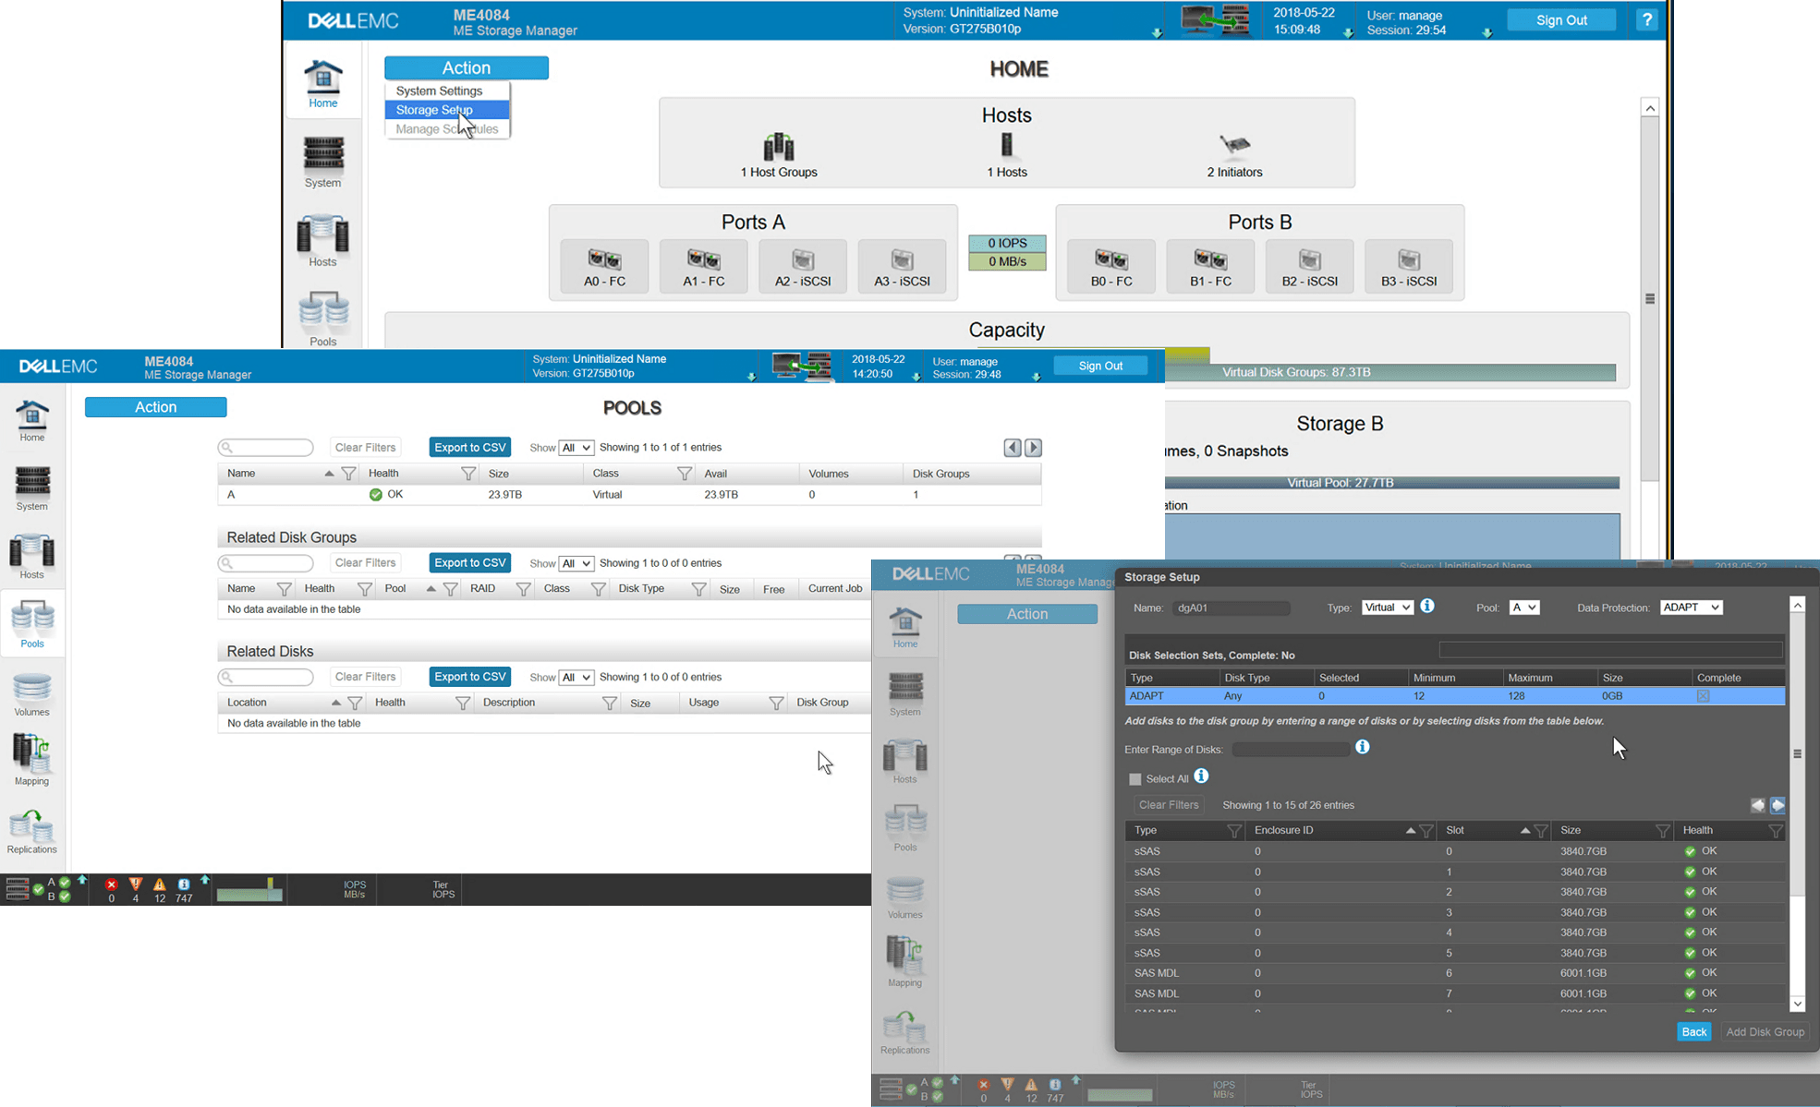Expand the Pool dropdown selector

[x=1523, y=607]
